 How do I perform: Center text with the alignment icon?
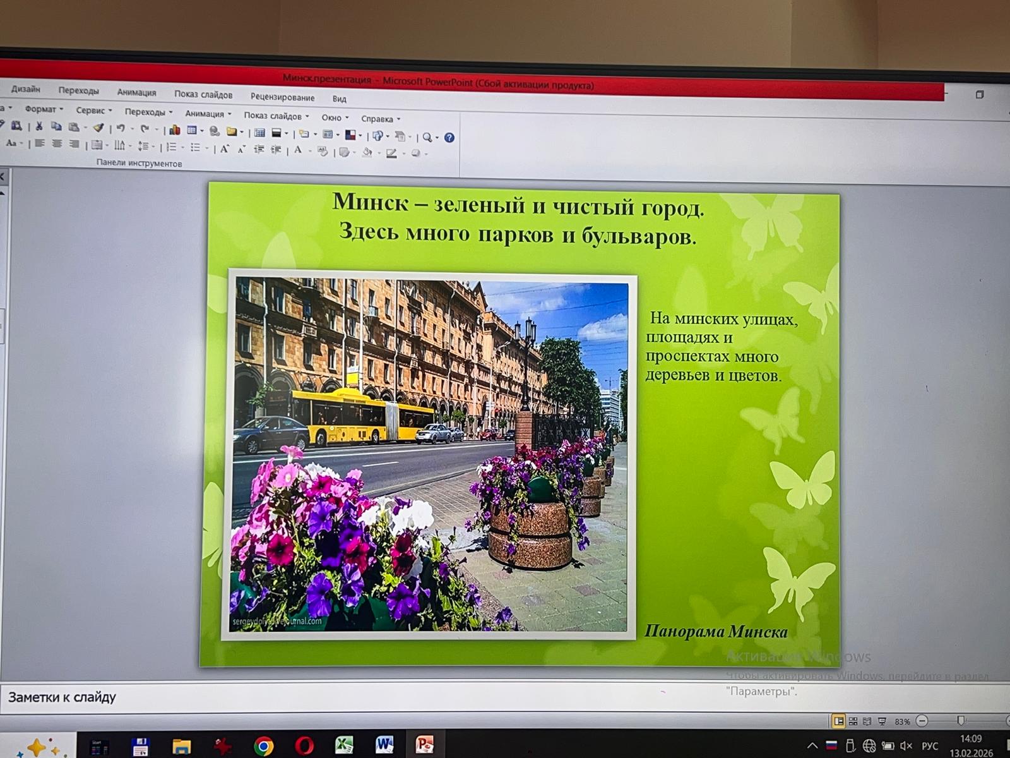click(57, 144)
